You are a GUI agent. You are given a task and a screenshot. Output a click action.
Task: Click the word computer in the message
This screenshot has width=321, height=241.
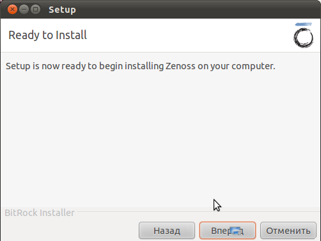click(x=253, y=67)
